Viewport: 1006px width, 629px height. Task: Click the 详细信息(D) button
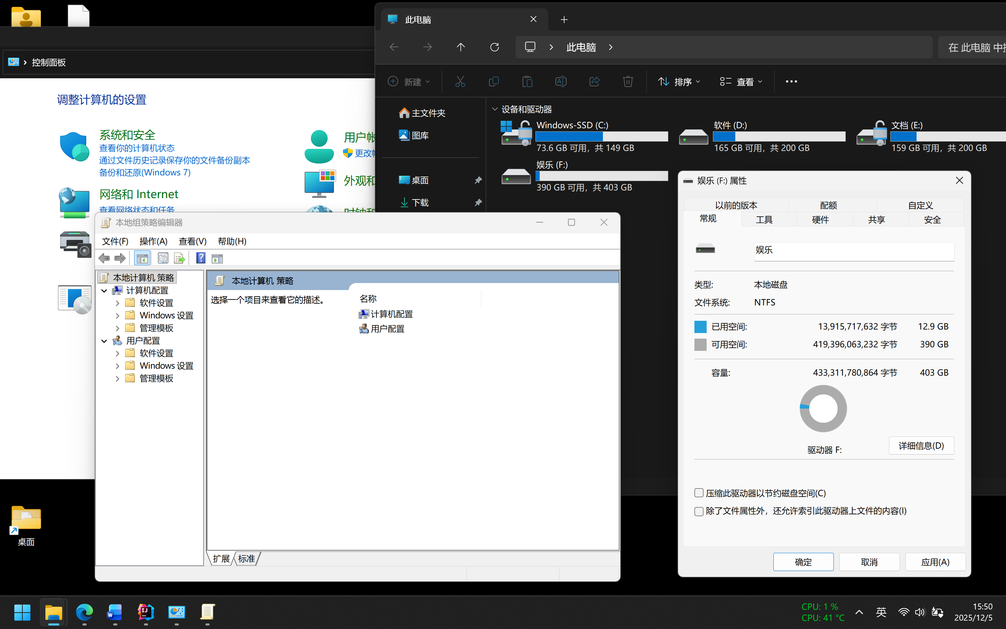pyautogui.click(x=921, y=446)
